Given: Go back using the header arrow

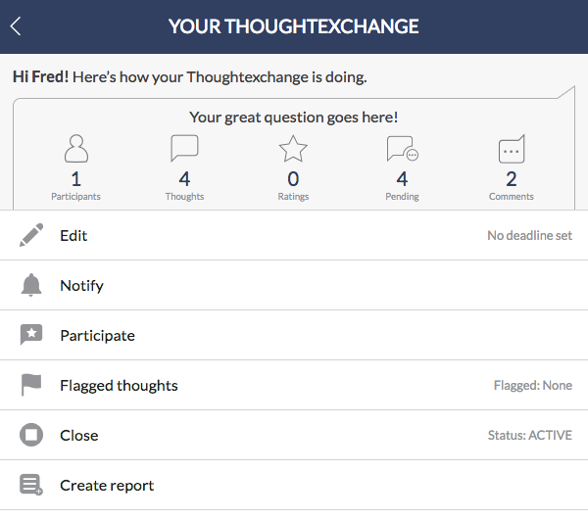Looking at the screenshot, I should click(16, 26).
